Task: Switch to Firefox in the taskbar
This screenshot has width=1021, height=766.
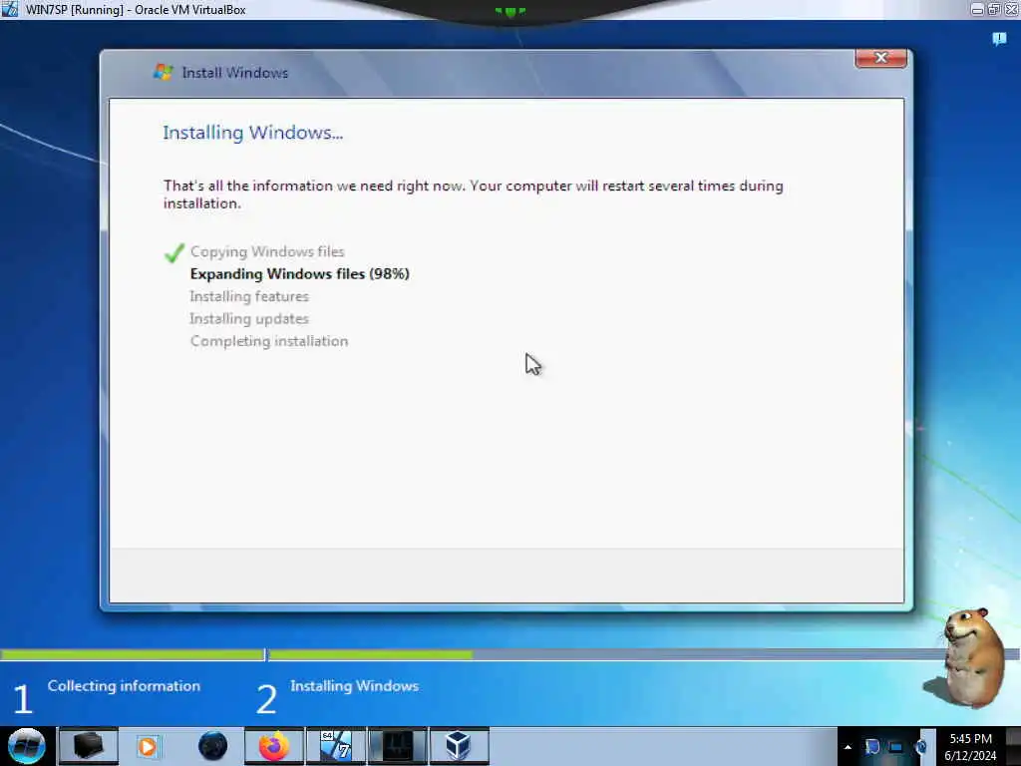Action: coord(274,746)
